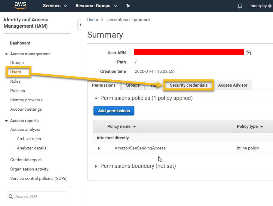Open Policies in the sidebar
This screenshot has width=273, height=206.
[x=17, y=91]
